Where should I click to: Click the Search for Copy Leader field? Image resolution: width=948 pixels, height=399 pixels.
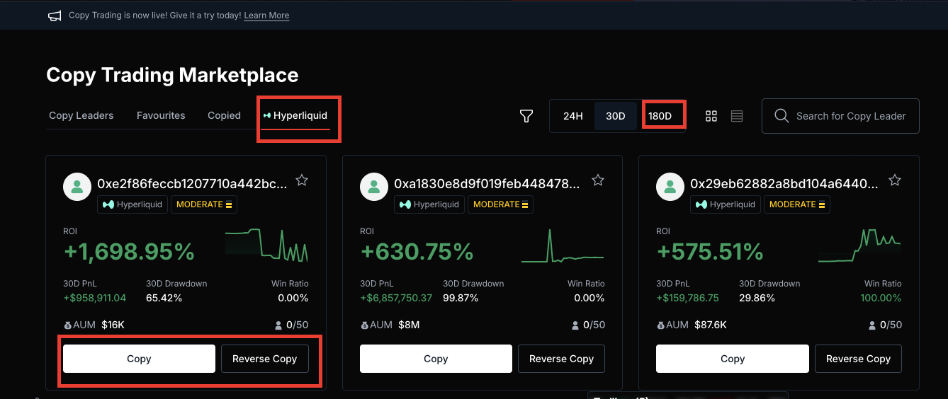840,116
